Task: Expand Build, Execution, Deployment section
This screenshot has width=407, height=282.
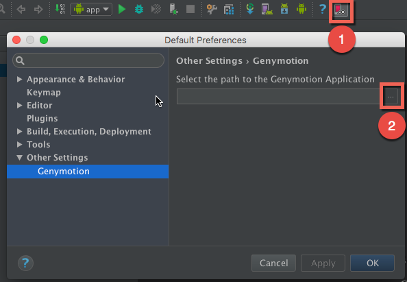Action: pos(19,132)
